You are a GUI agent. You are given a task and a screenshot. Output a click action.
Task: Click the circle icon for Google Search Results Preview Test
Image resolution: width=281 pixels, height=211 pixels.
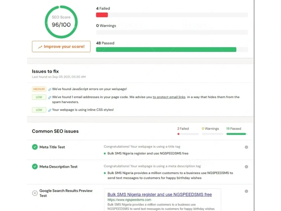(35, 193)
